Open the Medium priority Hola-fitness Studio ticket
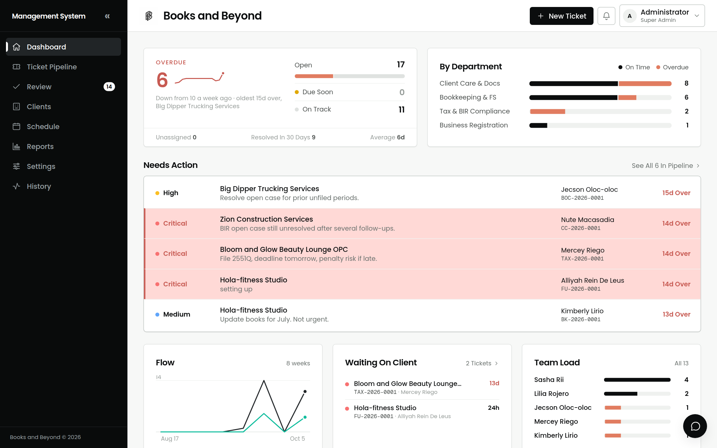Screen dimensions: 717x448 422,315
